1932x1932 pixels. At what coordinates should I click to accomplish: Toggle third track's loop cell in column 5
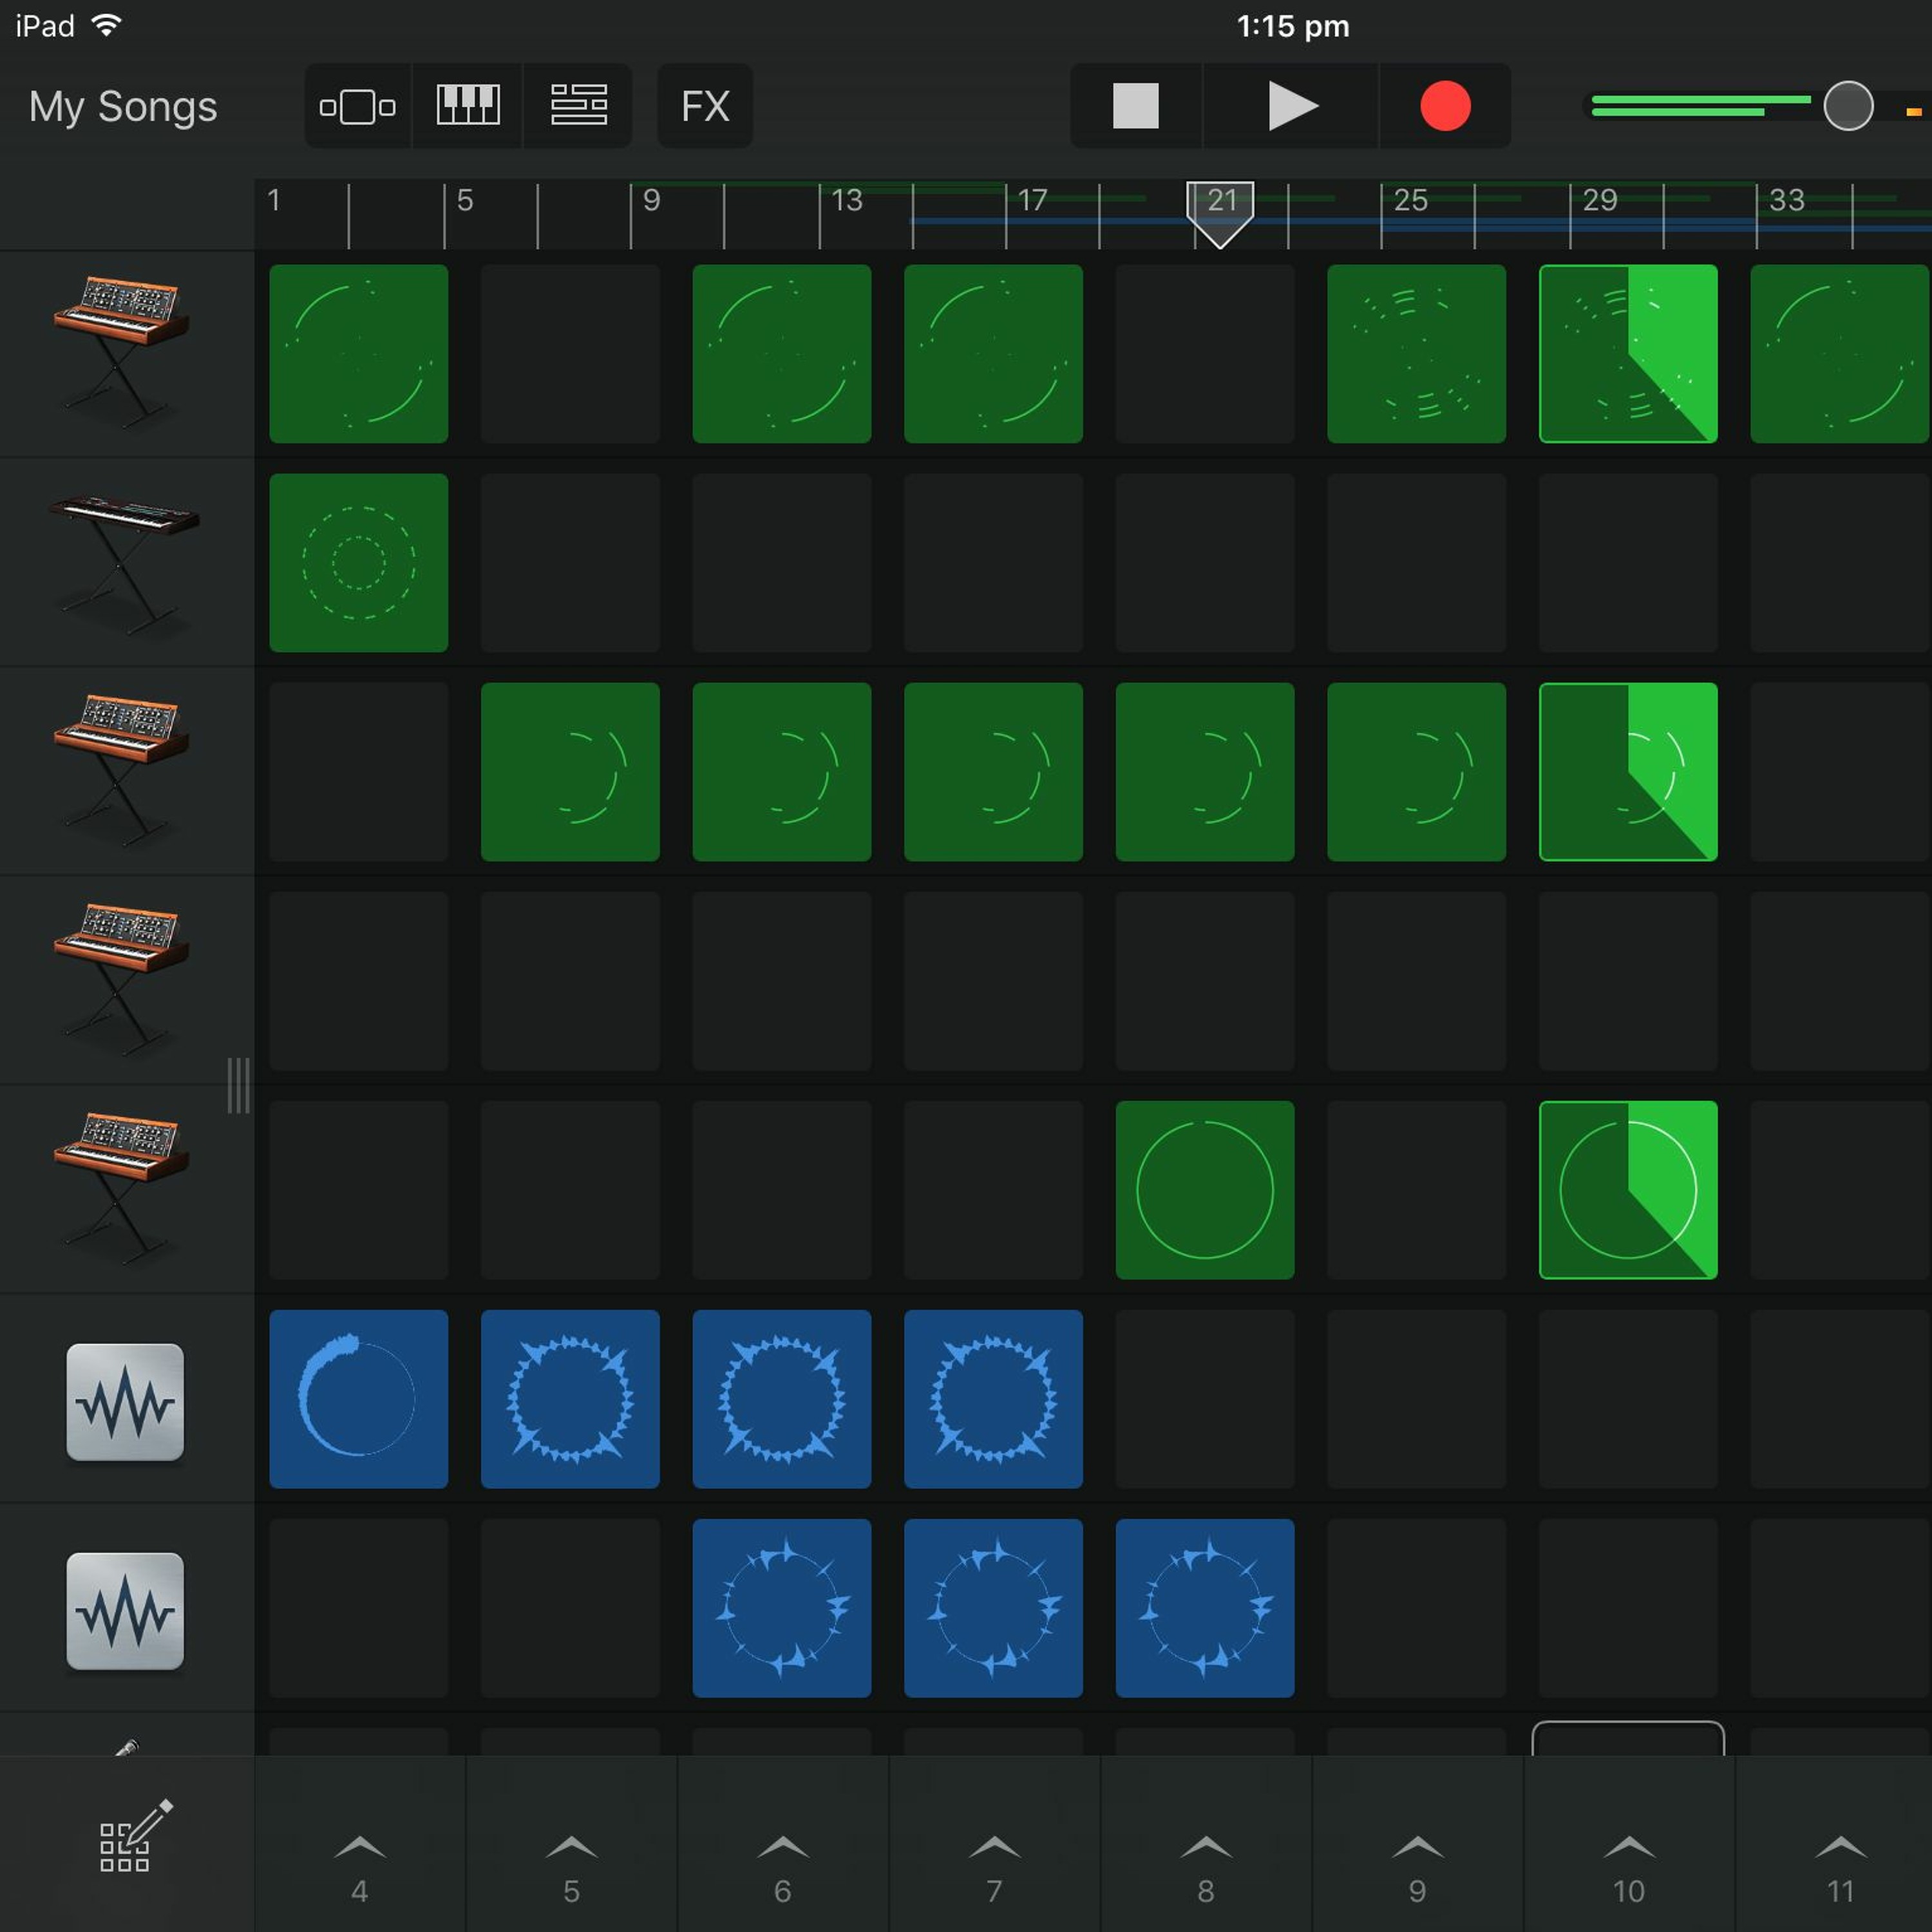click(x=570, y=772)
